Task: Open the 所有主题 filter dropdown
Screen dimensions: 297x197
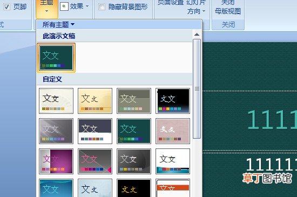Action: (x=58, y=24)
